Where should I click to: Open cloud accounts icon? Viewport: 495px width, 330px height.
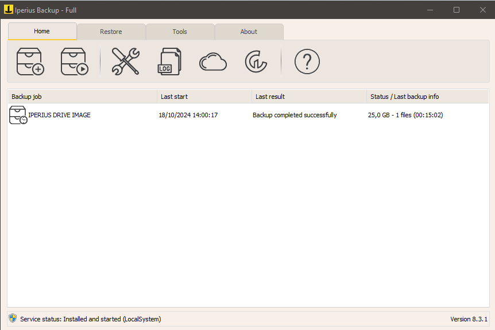coord(213,62)
